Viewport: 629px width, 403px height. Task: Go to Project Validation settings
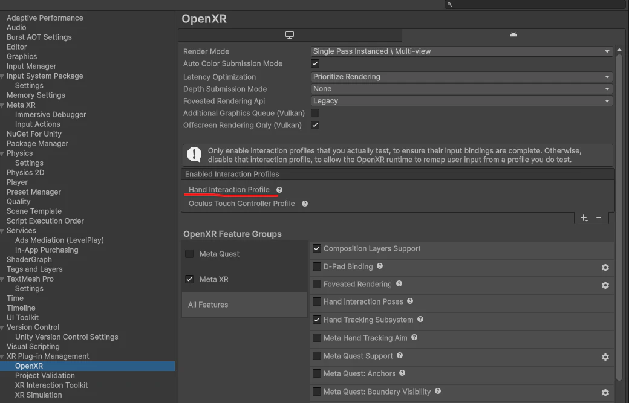45,375
